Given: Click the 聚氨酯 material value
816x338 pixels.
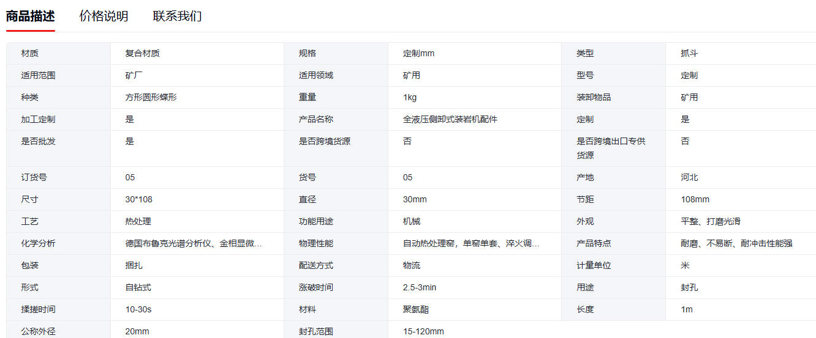Looking at the screenshot, I should (415, 309).
